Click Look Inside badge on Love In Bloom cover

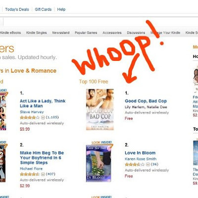click(x=102, y=143)
